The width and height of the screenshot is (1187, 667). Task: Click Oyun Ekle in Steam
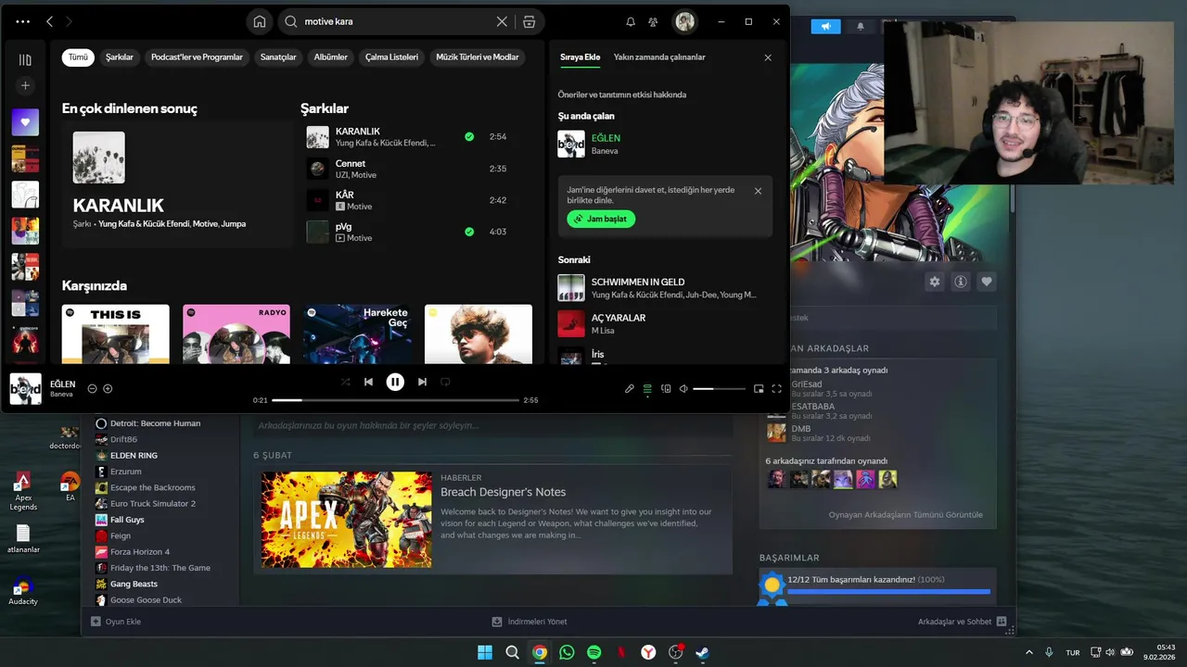click(116, 622)
